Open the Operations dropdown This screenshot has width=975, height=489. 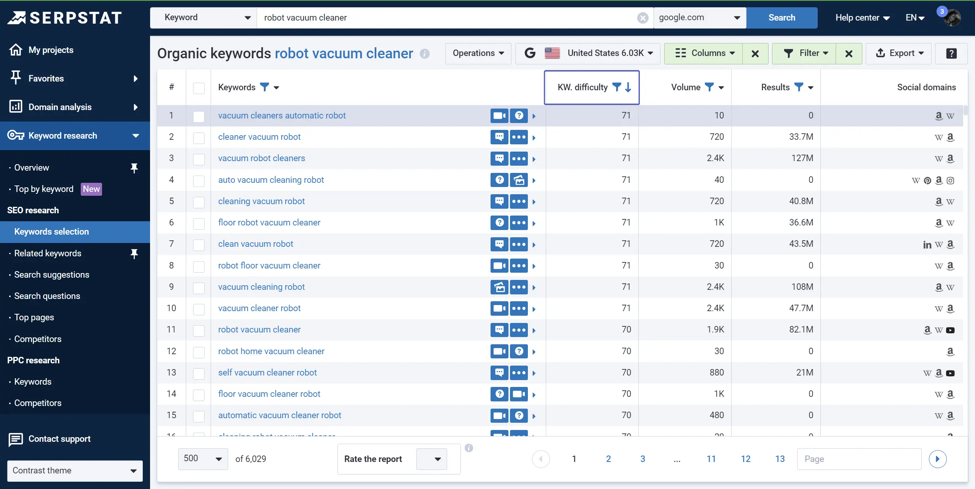tap(478, 54)
